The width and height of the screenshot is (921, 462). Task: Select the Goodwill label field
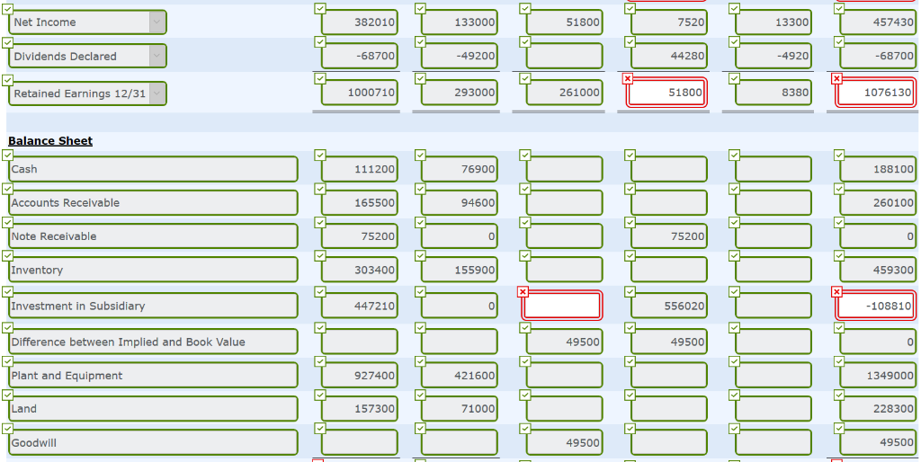tap(153, 442)
